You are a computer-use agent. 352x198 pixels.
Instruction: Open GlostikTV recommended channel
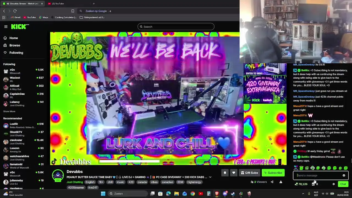tap(23, 134)
